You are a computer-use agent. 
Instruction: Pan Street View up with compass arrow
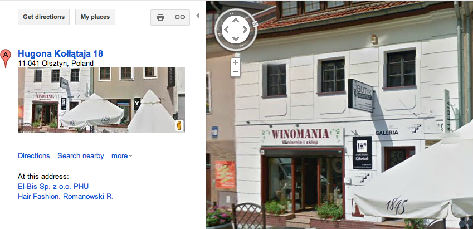point(236,20)
